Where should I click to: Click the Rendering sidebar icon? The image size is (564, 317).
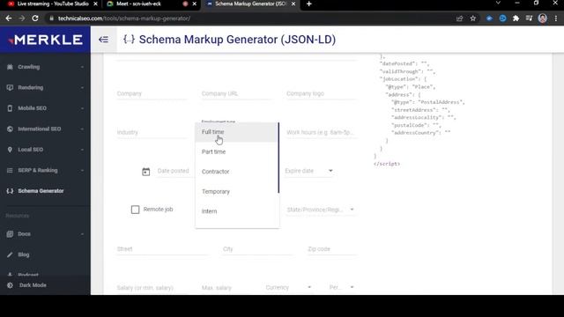10,88
